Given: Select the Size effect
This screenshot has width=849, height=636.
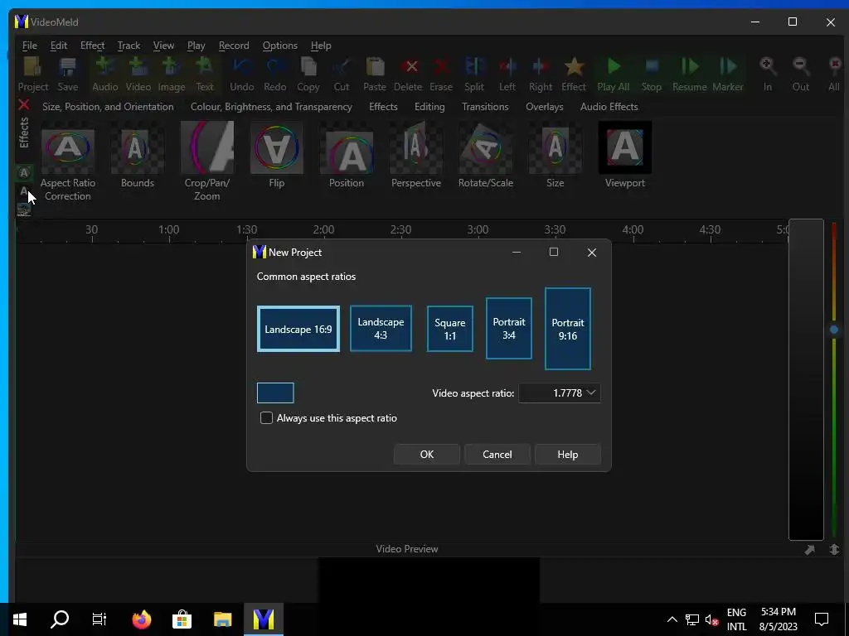Looking at the screenshot, I should [x=555, y=155].
